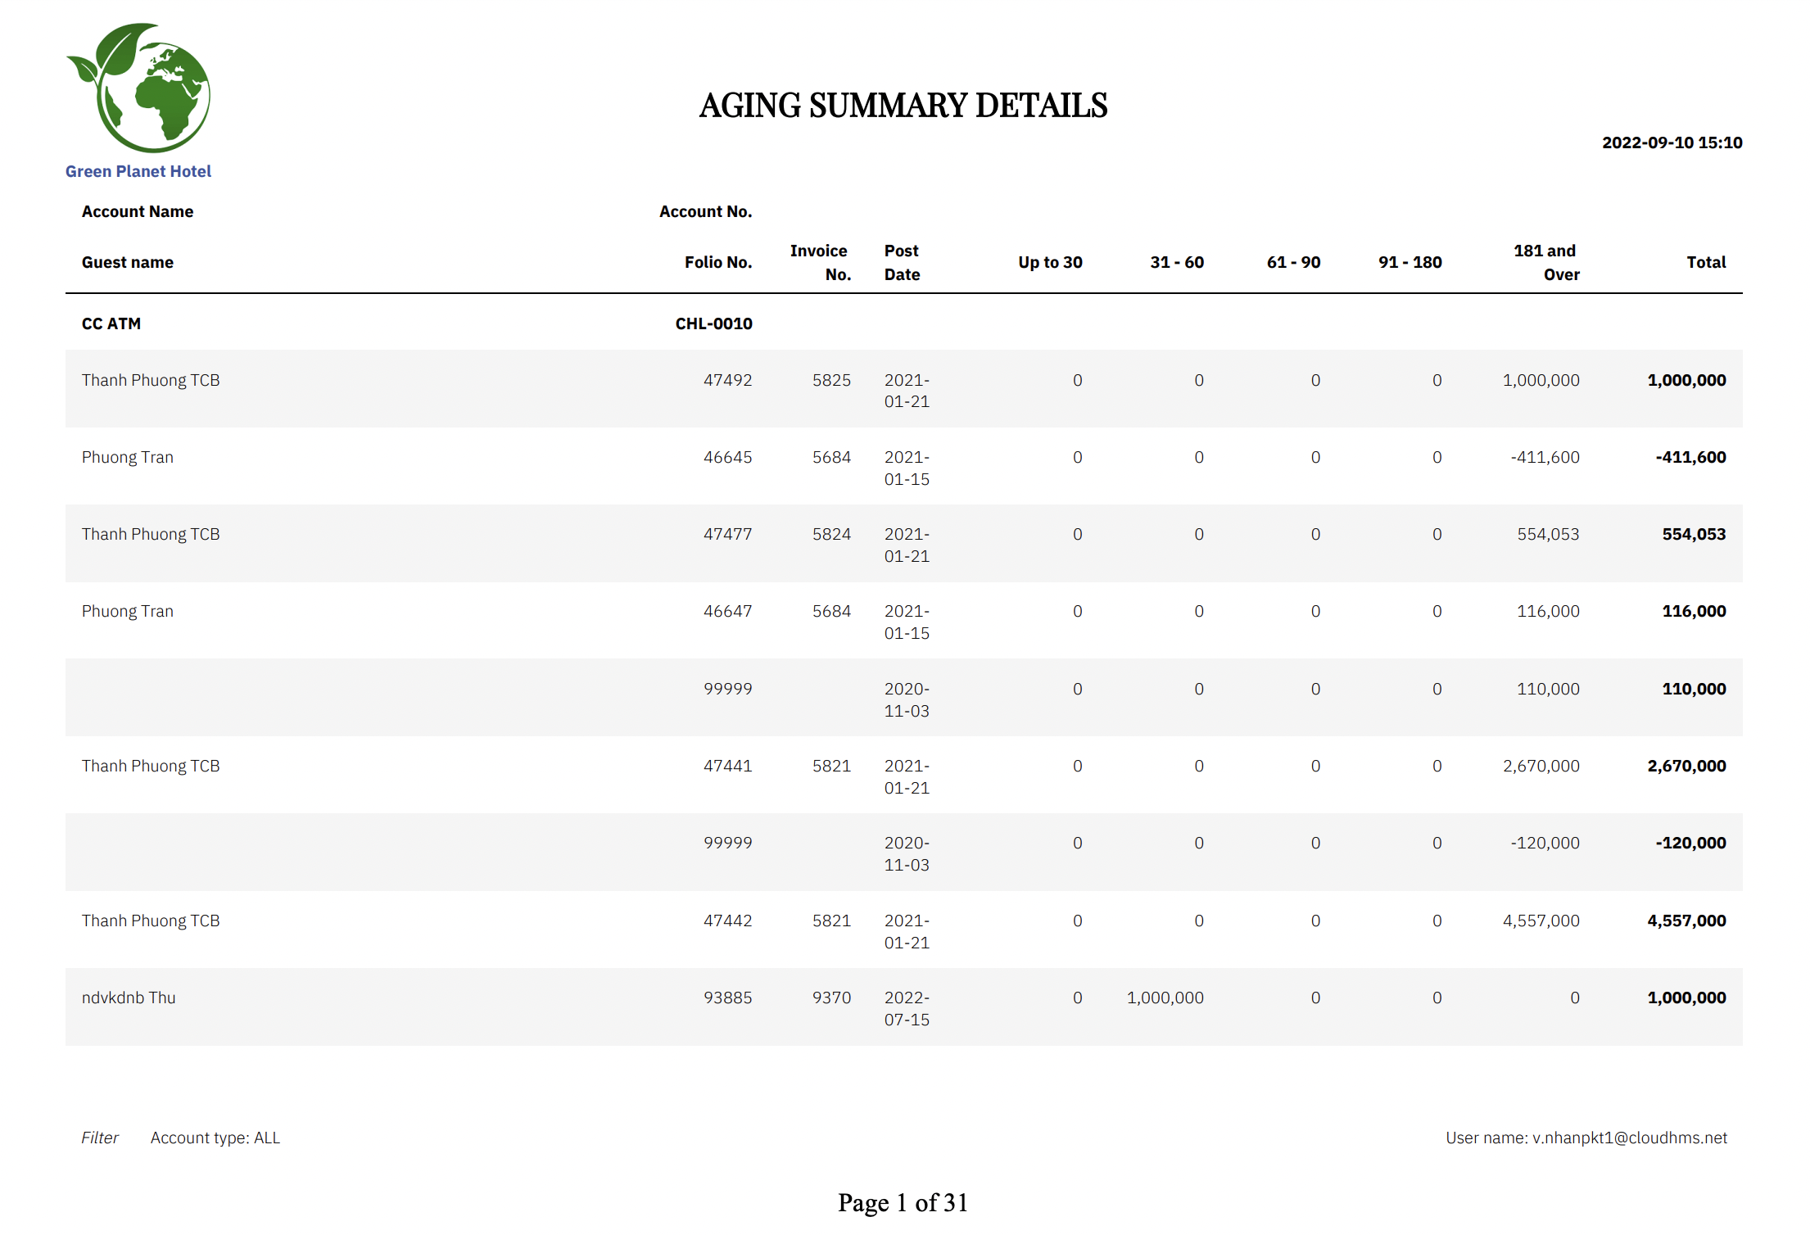Click the AGING SUMMARY DETAILS title
The height and width of the screenshot is (1235, 1810).
[x=903, y=106]
